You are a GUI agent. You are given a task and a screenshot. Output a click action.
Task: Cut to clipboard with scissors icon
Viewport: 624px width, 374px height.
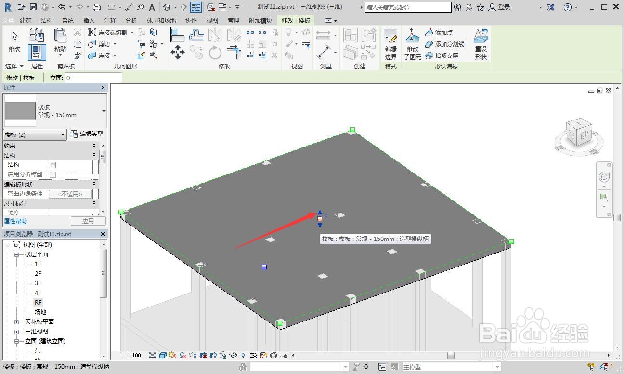point(77,32)
